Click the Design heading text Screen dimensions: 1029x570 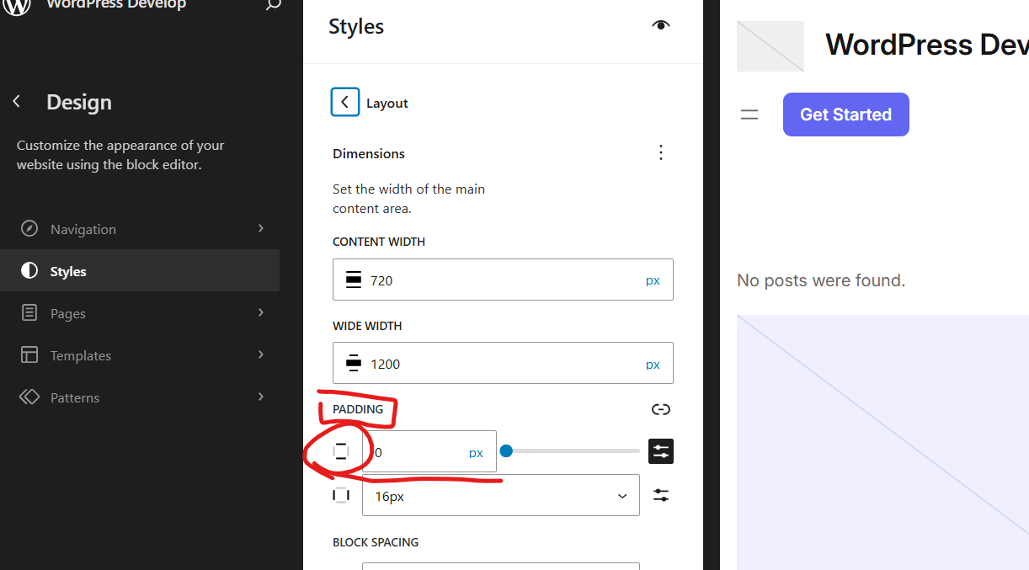(79, 102)
